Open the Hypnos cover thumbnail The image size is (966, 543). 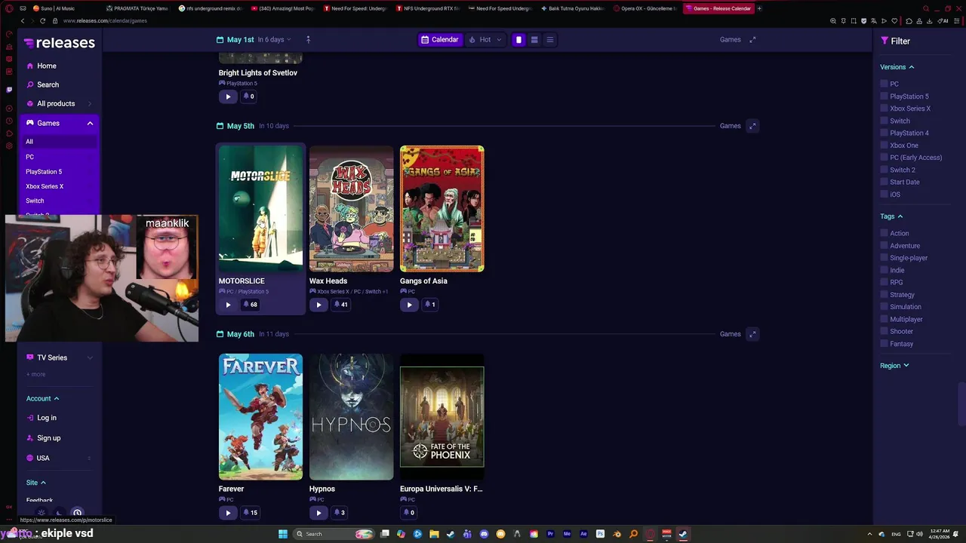[351, 417]
